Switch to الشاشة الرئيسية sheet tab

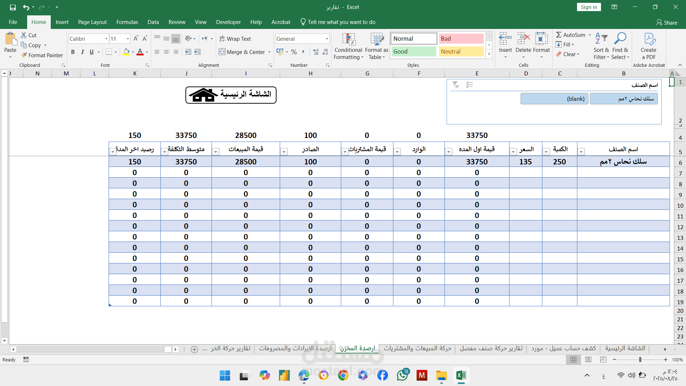625,348
